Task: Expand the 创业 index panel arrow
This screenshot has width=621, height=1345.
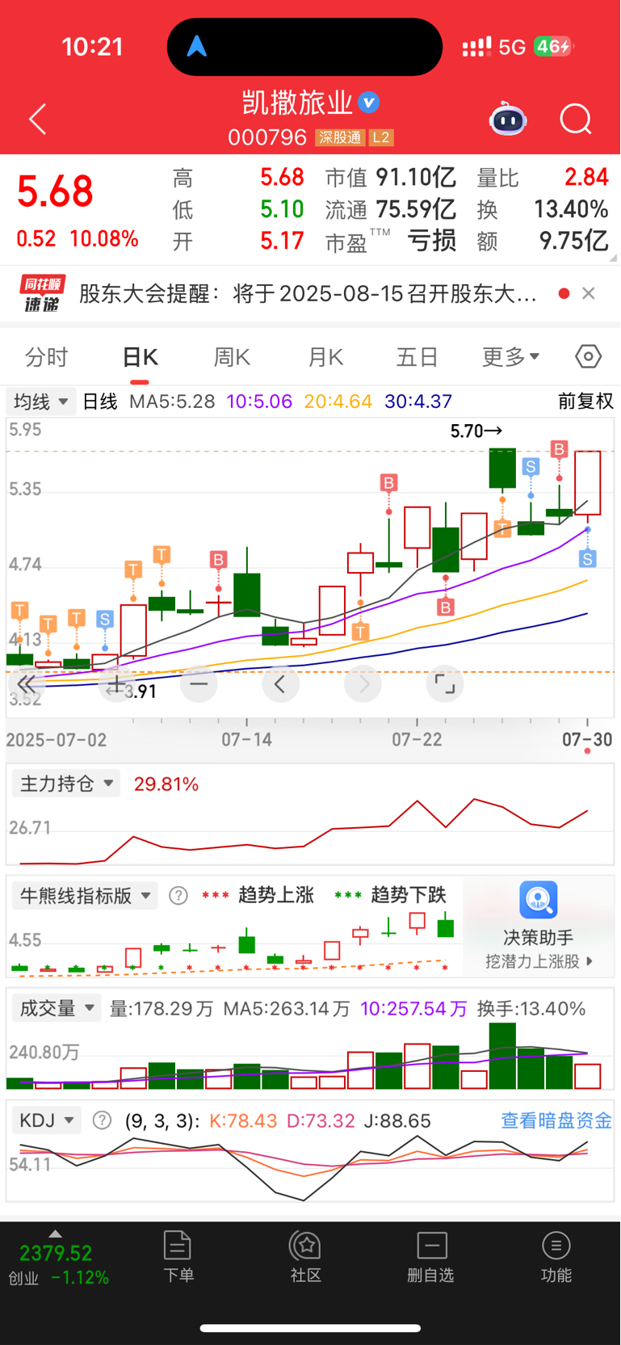Action: pyautogui.click(x=55, y=1234)
